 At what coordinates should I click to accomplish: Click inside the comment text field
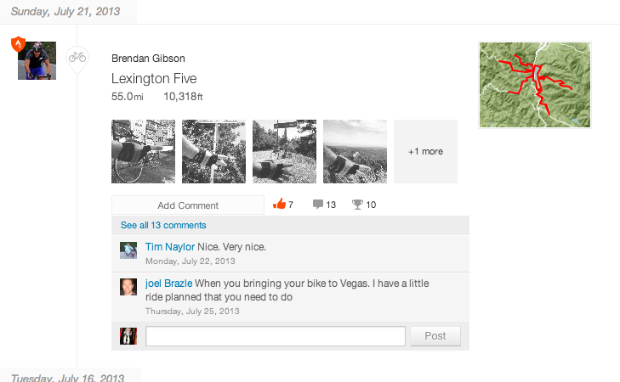[x=276, y=336]
